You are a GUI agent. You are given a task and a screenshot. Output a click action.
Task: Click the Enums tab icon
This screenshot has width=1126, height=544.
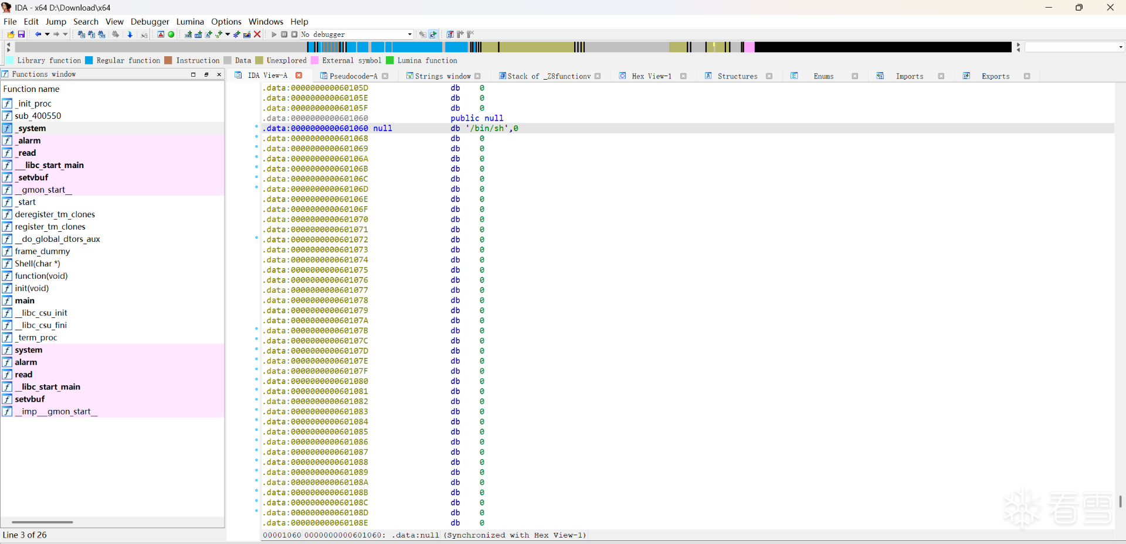pos(795,76)
